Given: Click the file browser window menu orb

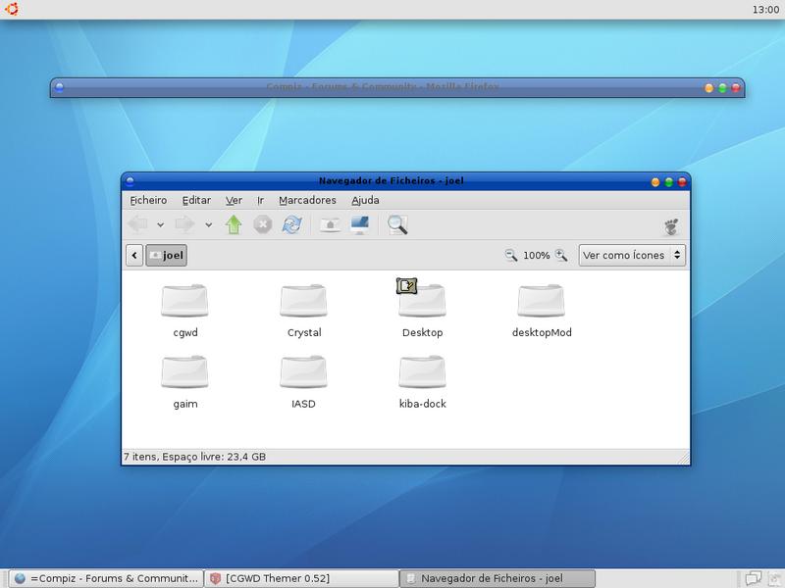Looking at the screenshot, I should pos(131,181).
